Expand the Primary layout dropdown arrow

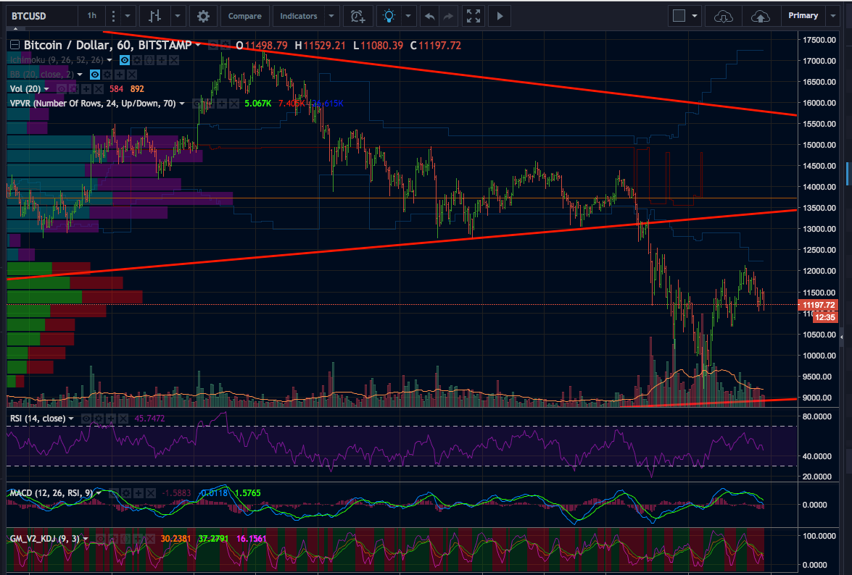pos(833,16)
